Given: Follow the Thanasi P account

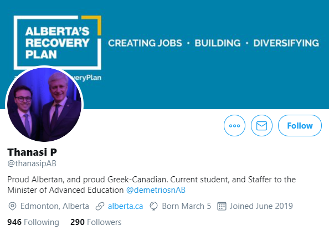Looking at the screenshot, I should point(300,126).
